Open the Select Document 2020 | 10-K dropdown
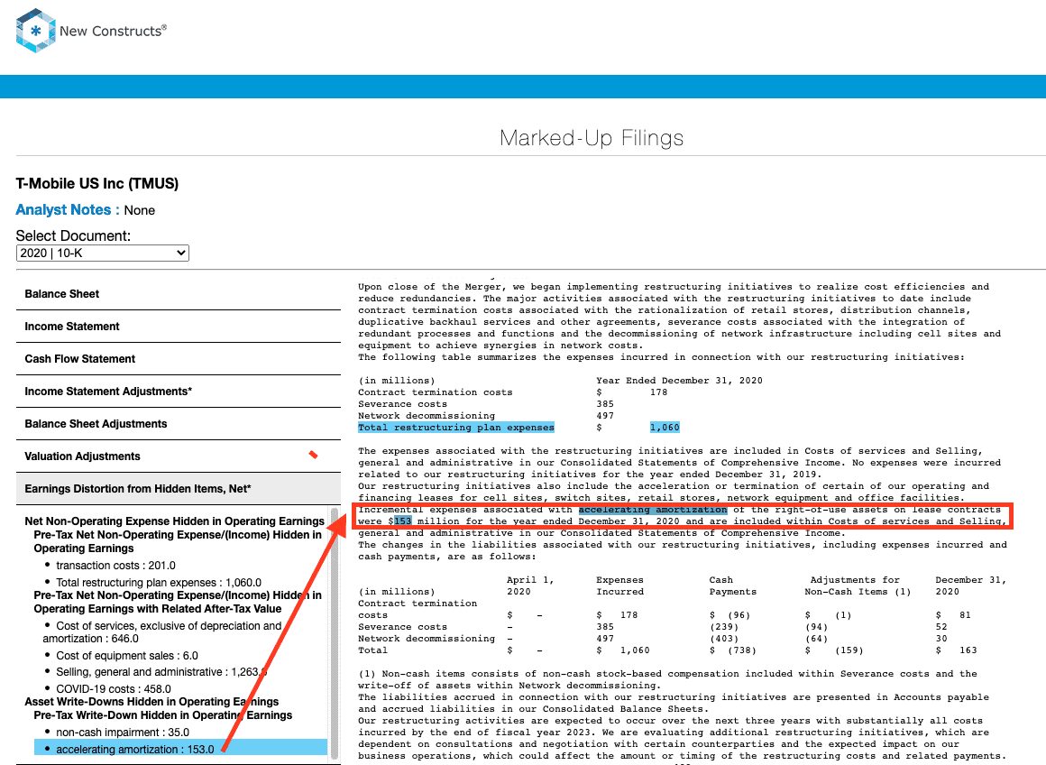Image resolution: width=1046 pixels, height=765 pixels. pyautogui.click(x=103, y=253)
